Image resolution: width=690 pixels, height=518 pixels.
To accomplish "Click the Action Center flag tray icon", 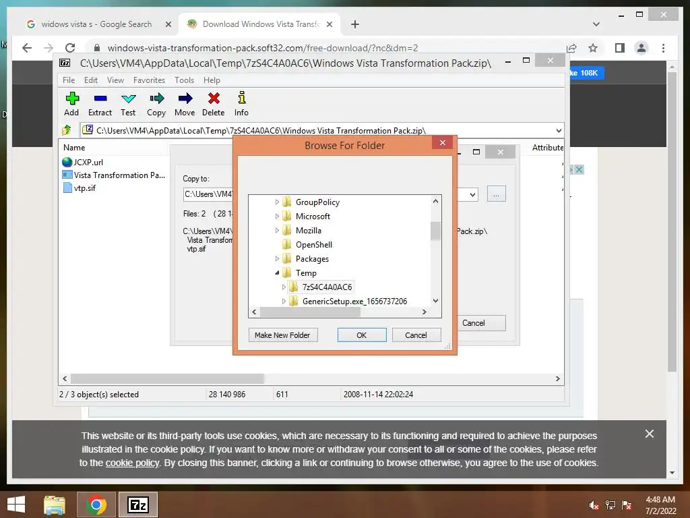I will (x=627, y=505).
